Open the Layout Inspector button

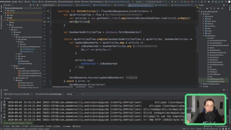coord(221,126)
